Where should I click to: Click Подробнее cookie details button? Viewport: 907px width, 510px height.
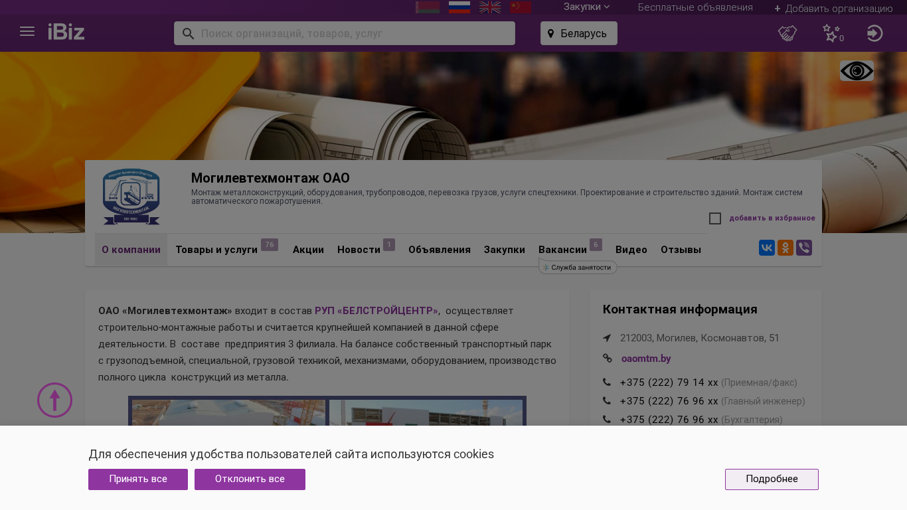pos(772,479)
